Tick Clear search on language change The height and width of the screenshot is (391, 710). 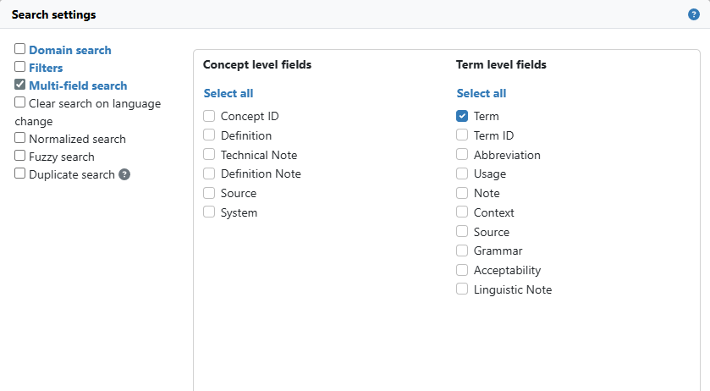[x=20, y=102]
